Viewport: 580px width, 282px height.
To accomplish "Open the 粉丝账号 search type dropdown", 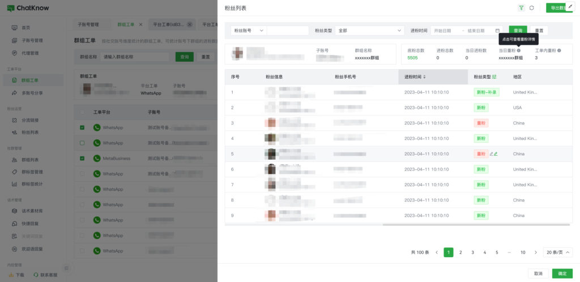I will [249, 31].
